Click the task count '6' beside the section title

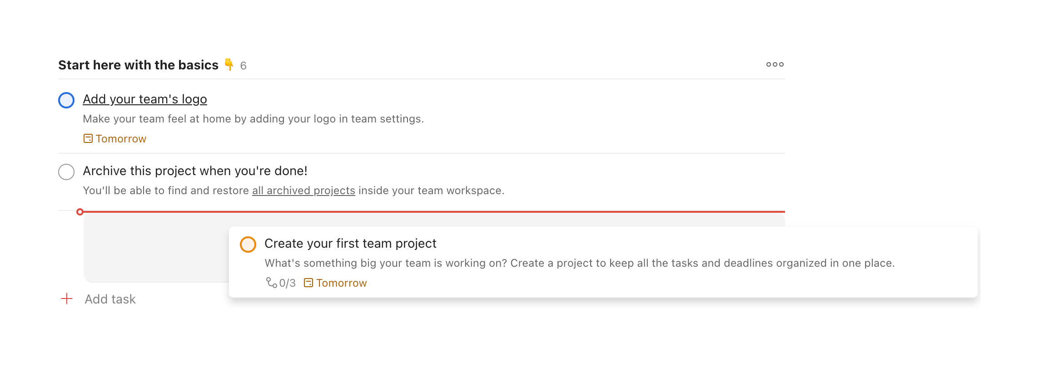pyautogui.click(x=244, y=66)
